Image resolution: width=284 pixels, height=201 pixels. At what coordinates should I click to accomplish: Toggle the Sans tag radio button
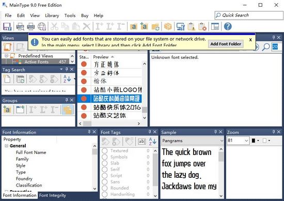(x=104, y=182)
